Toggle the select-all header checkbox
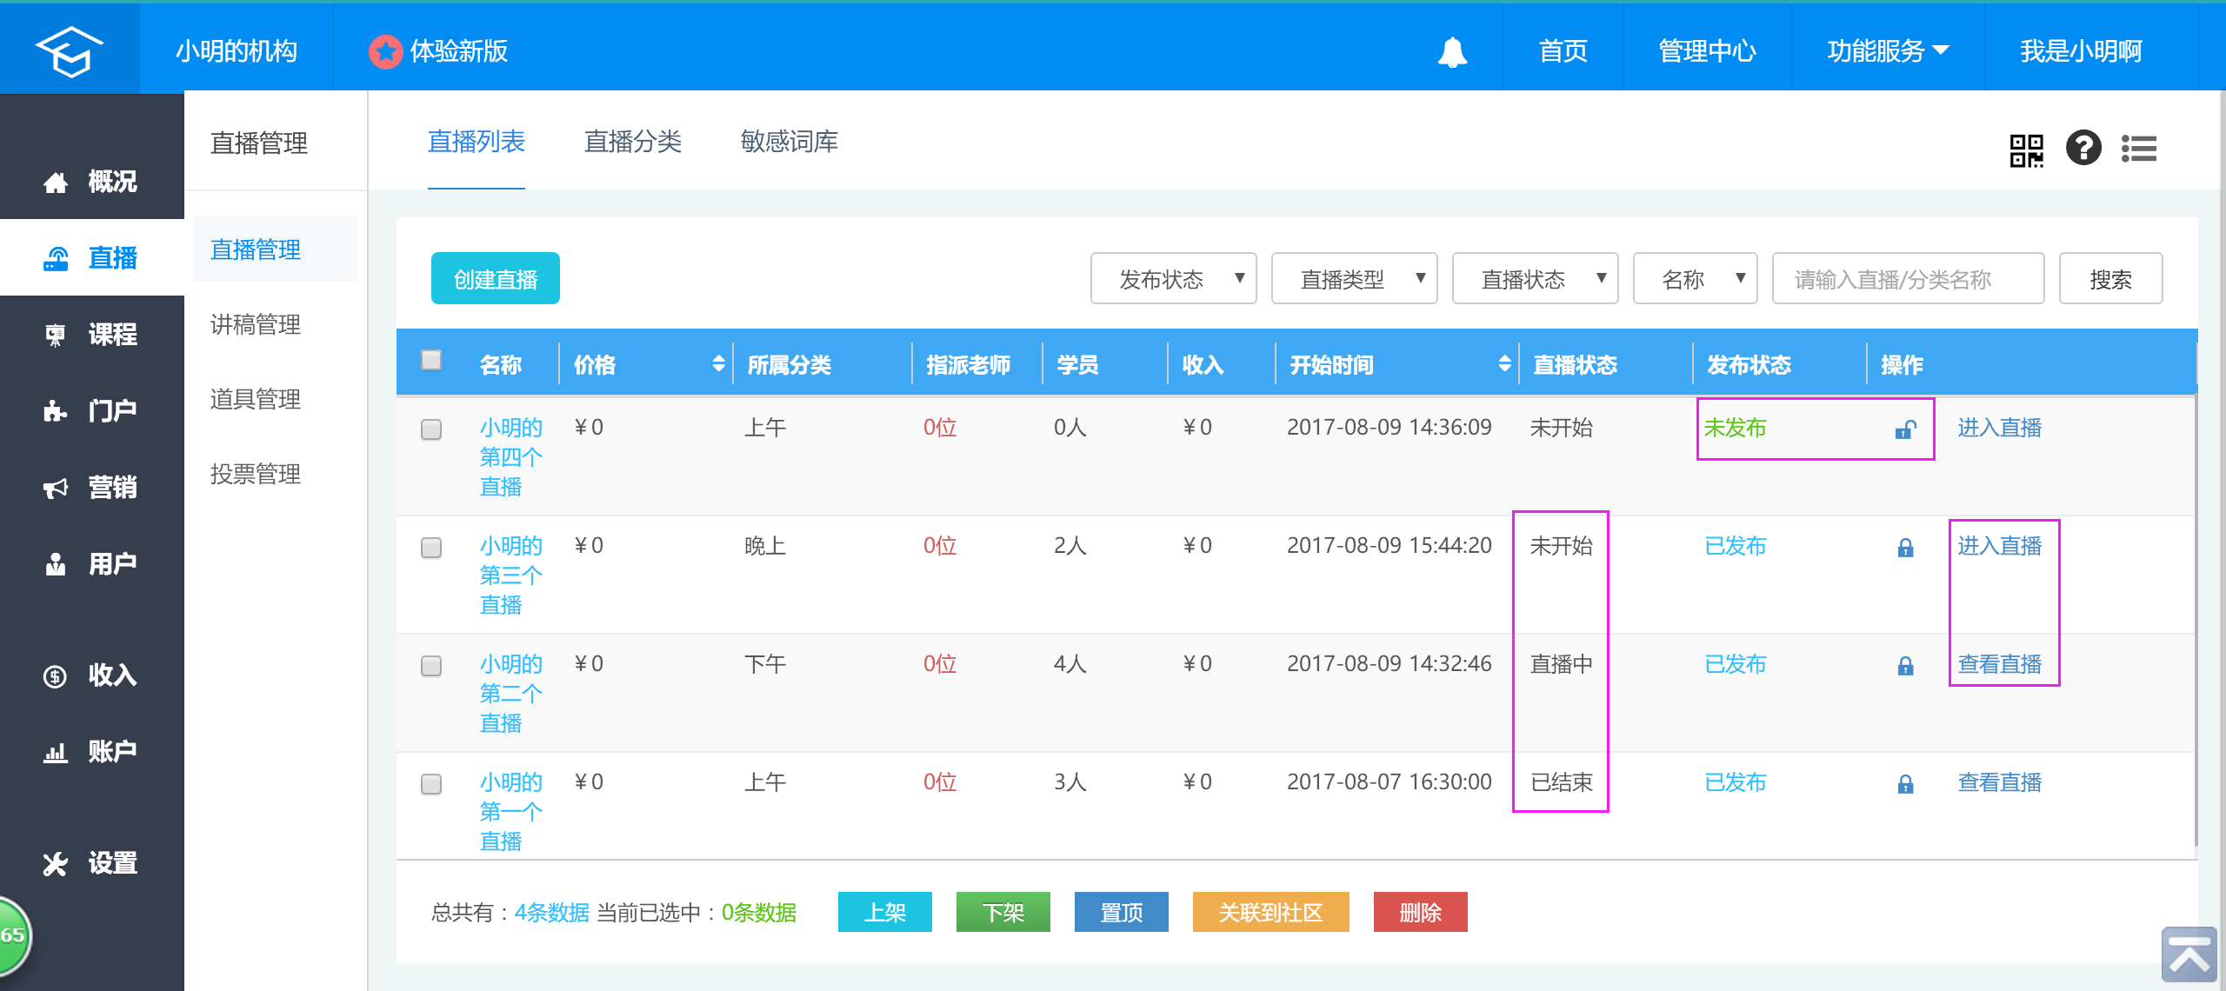The image size is (2226, 991). (431, 360)
